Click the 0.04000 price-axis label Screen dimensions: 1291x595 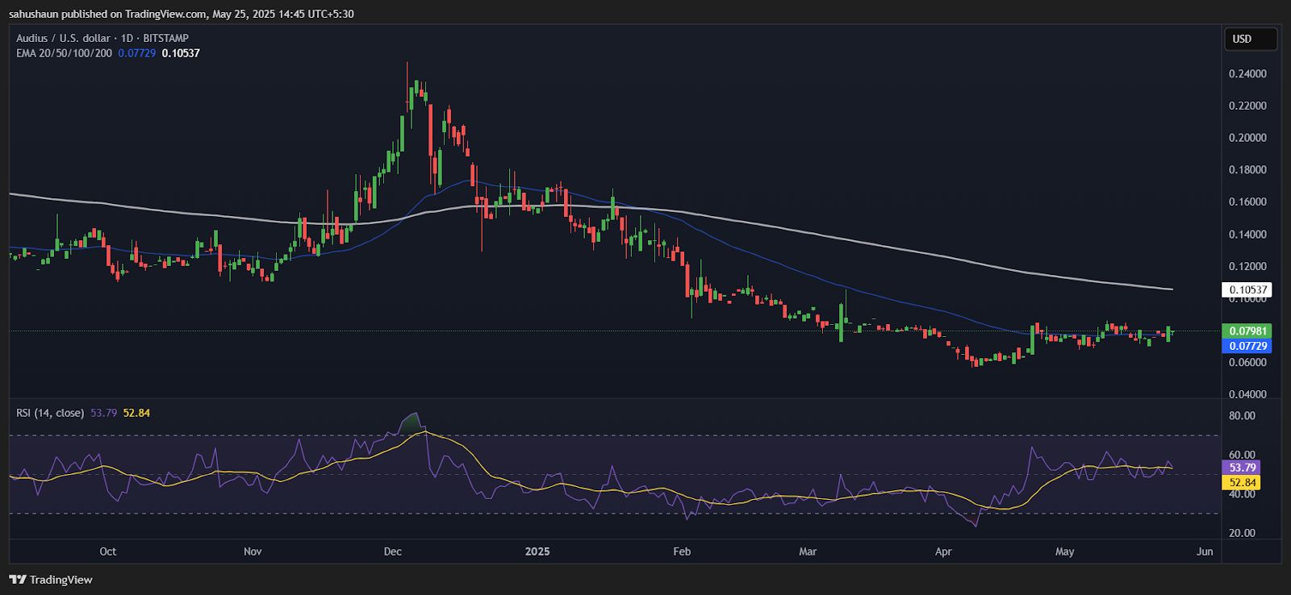point(1247,395)
